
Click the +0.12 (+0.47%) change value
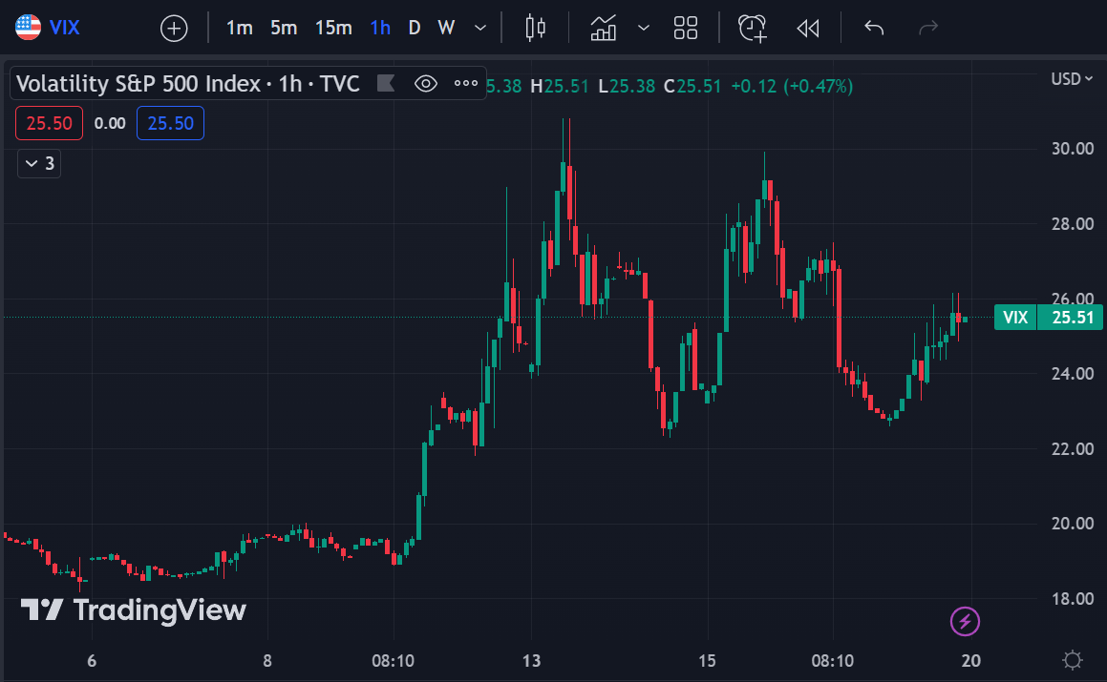click(792, 86)
